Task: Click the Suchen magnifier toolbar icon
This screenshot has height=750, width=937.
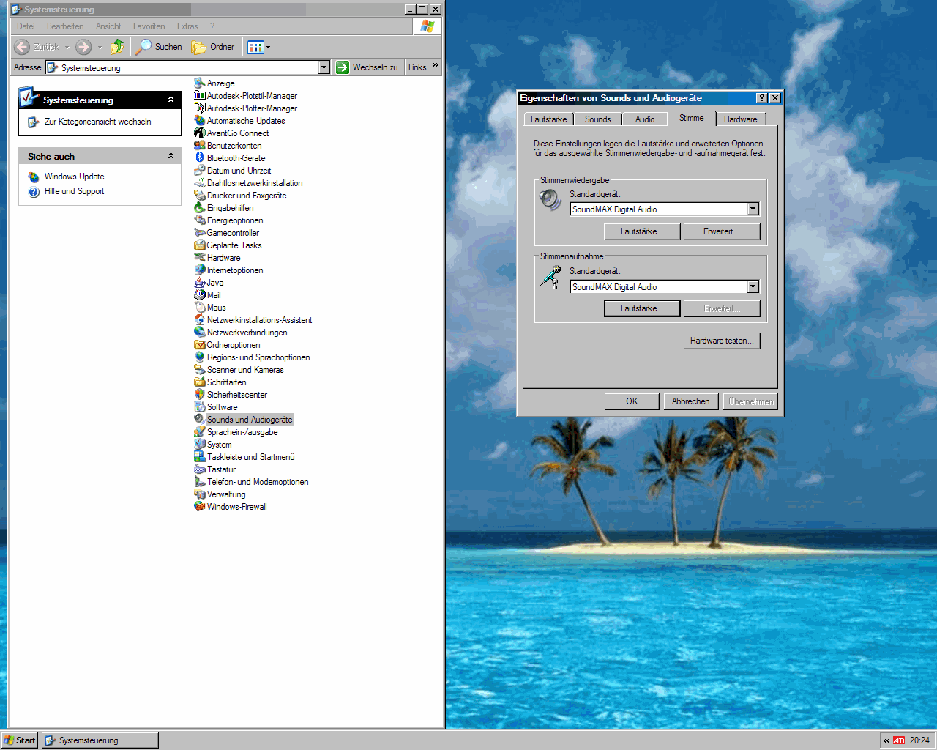Action: coord(143,47)
